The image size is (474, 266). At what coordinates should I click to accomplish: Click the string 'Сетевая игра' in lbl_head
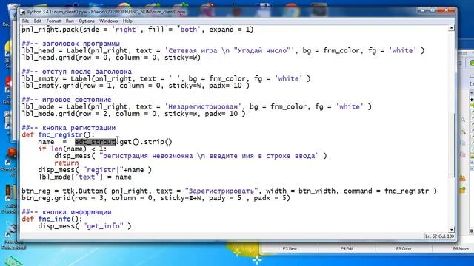tap(193, 51)
